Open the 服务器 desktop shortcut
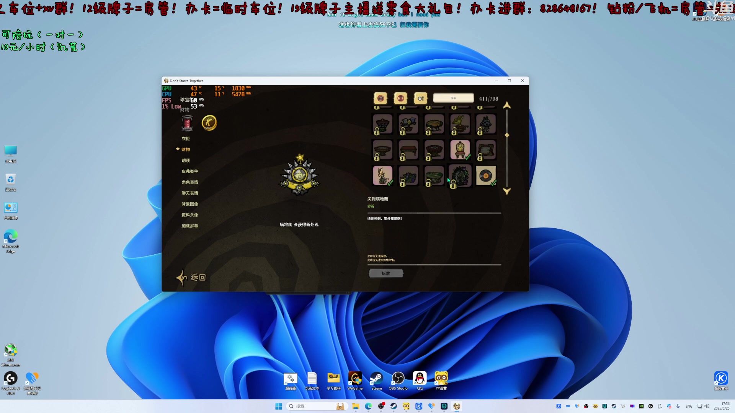735x413 pixels. 291,381
